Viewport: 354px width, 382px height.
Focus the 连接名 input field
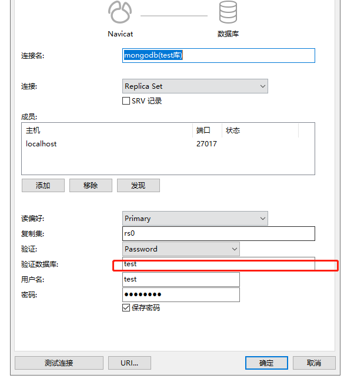click(219, 56)
